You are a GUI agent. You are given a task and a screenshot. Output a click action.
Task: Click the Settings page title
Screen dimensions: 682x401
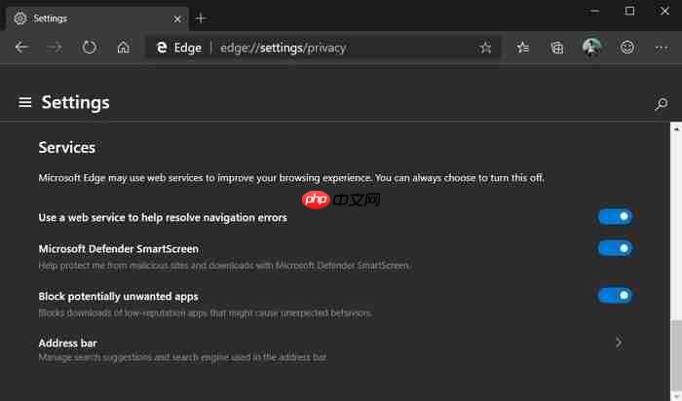coord(75,102)
